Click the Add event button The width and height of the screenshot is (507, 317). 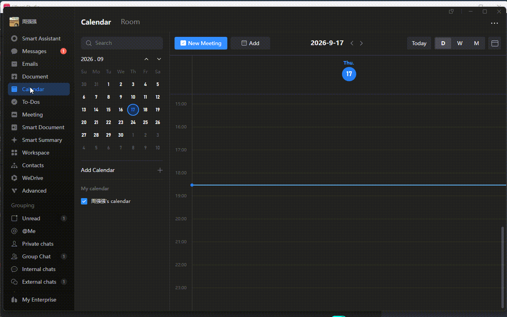click(x=250, y=43)
